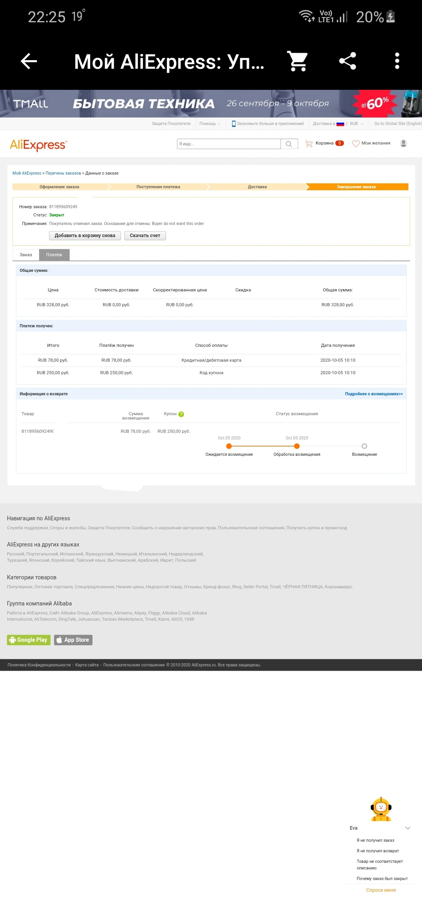Open the three-dot overflow menu
This screenshot has height=914, width=422.
coord(397,61)
